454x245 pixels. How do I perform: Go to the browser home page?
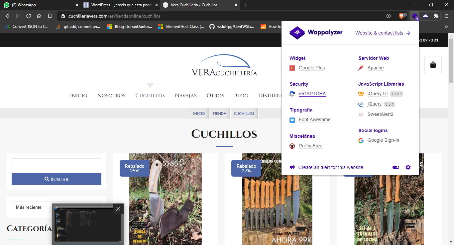(x=39, y=16)
